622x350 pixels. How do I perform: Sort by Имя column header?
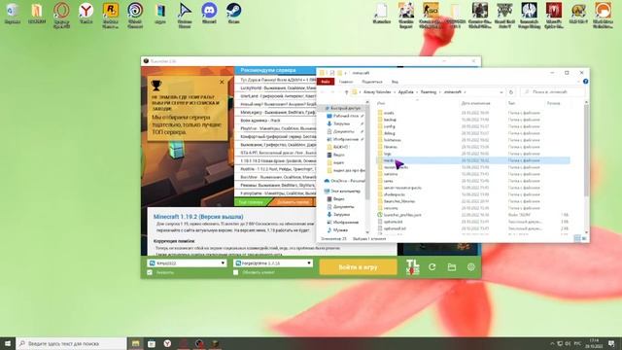[x=381, y=103]
